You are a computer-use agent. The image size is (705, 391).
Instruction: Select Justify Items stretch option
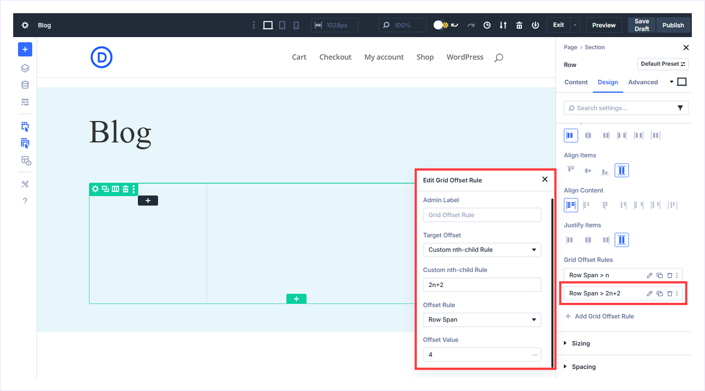click(x=622, y=240)
